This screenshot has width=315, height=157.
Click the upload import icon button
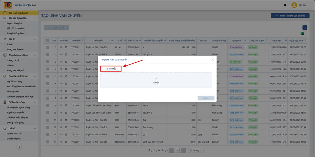pyautogui.click(x=305, y=28)
